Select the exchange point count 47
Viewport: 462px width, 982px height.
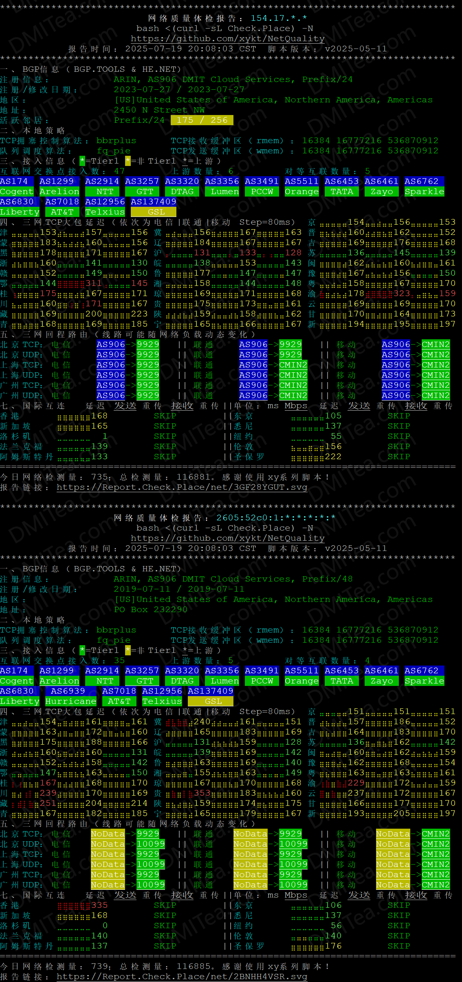click(119, 171)
